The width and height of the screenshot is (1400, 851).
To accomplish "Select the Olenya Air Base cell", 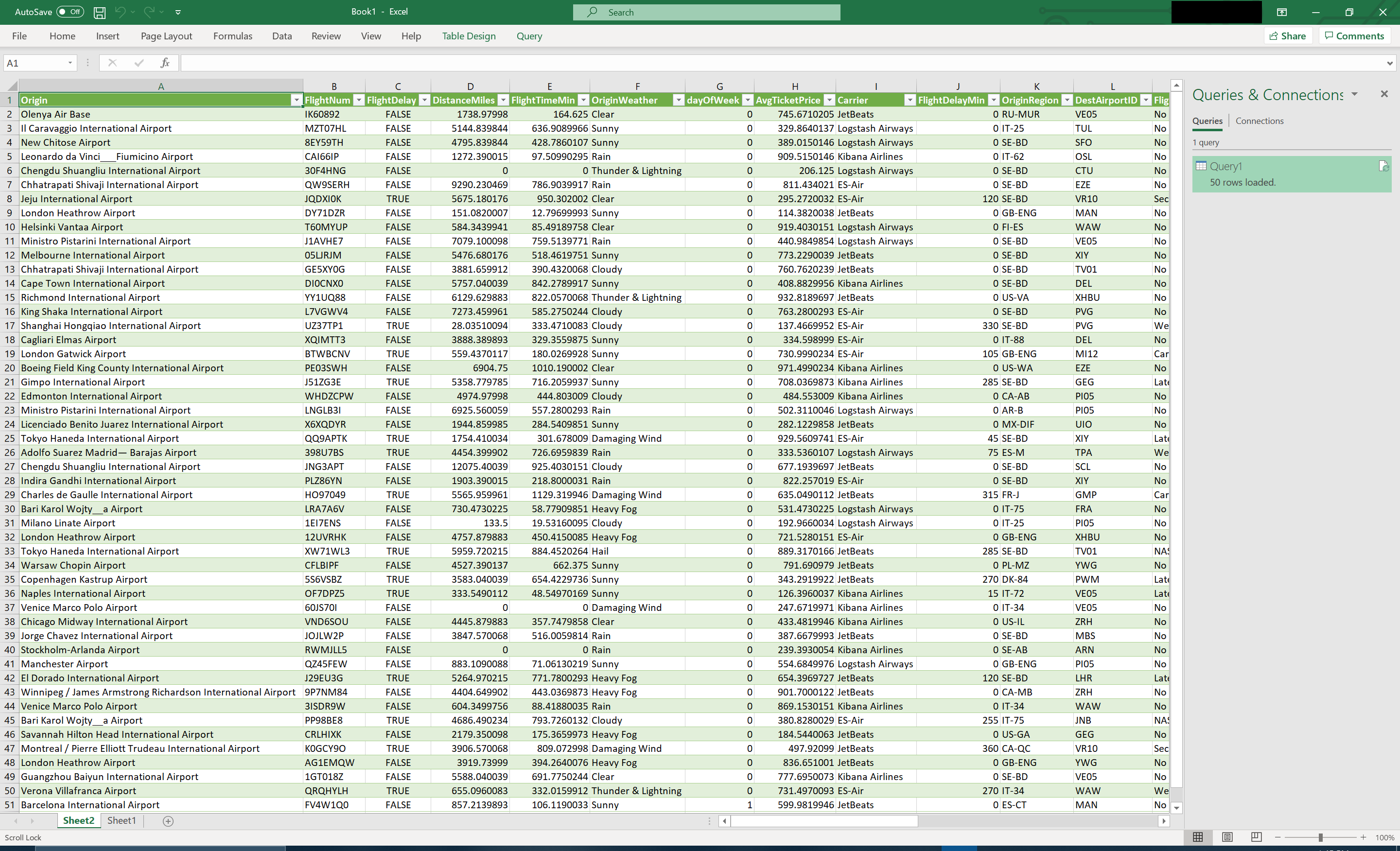I will pyautogui.click(x=161, y=114).
